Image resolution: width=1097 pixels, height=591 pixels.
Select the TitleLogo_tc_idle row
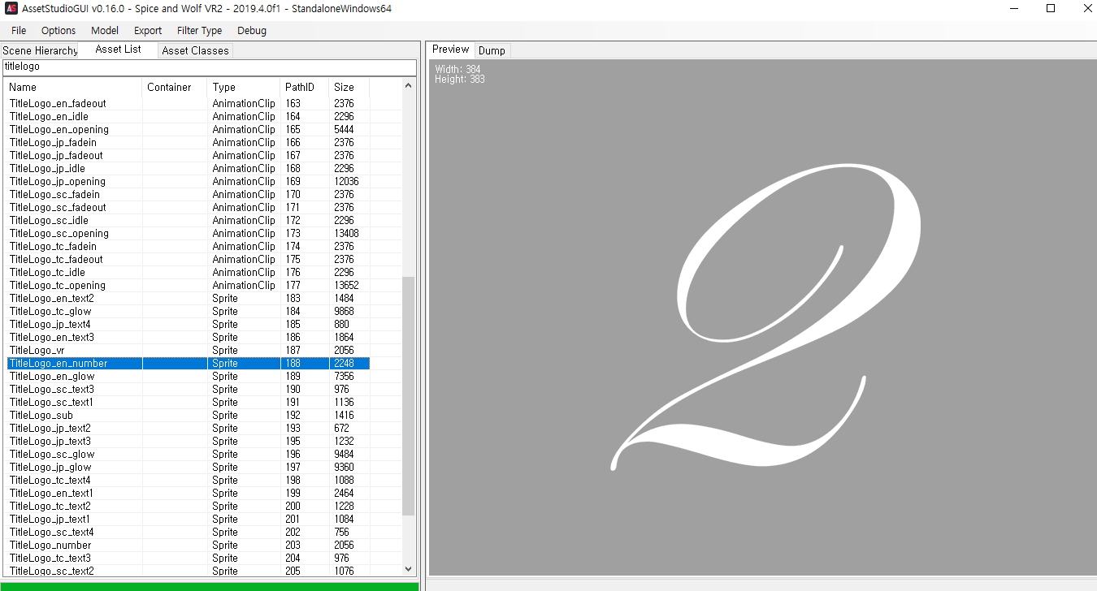click(x=189, y=272)
